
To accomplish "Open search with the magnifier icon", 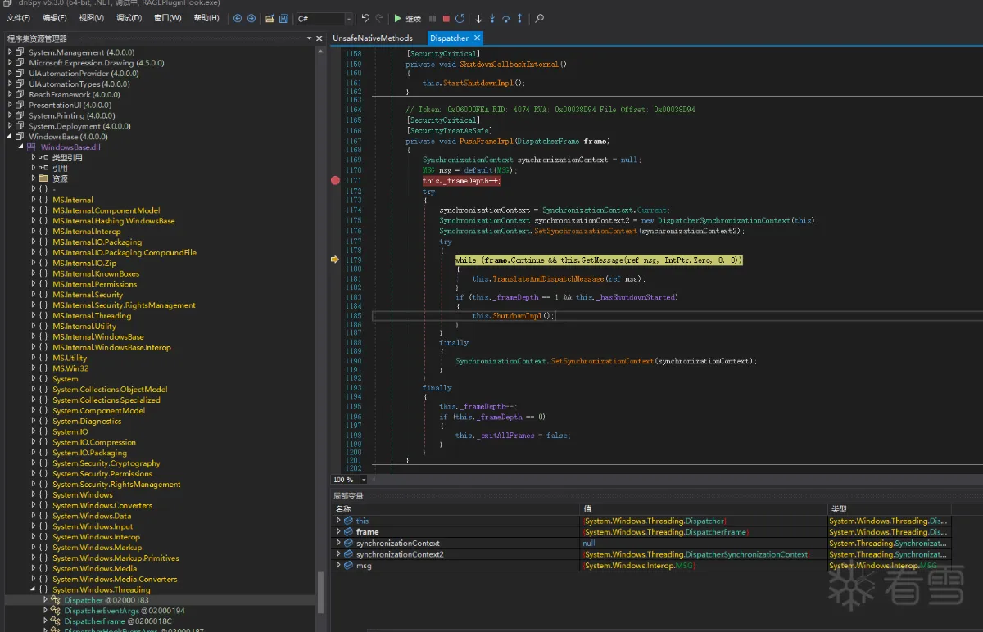I will click(x=540, y=18).
